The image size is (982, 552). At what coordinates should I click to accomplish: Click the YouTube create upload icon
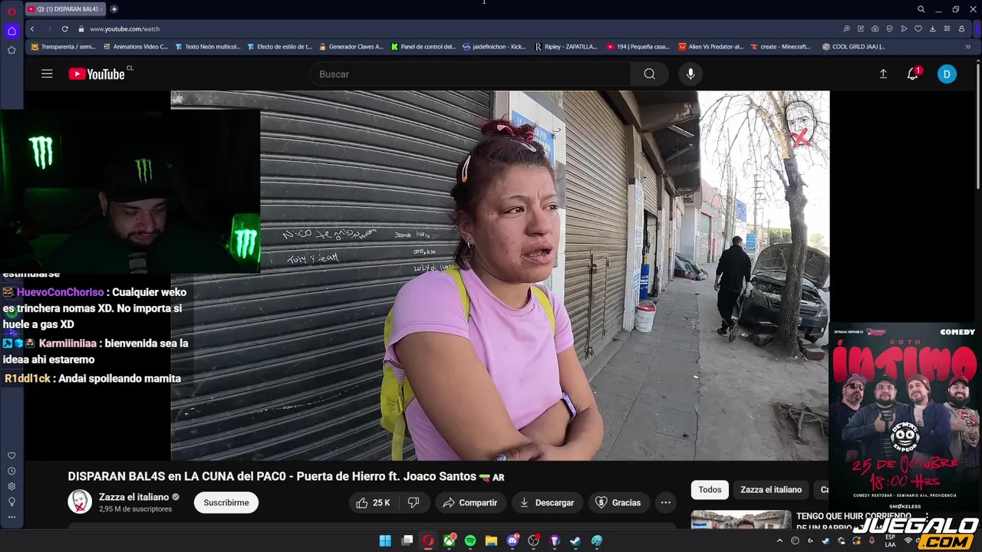[883, 74]
